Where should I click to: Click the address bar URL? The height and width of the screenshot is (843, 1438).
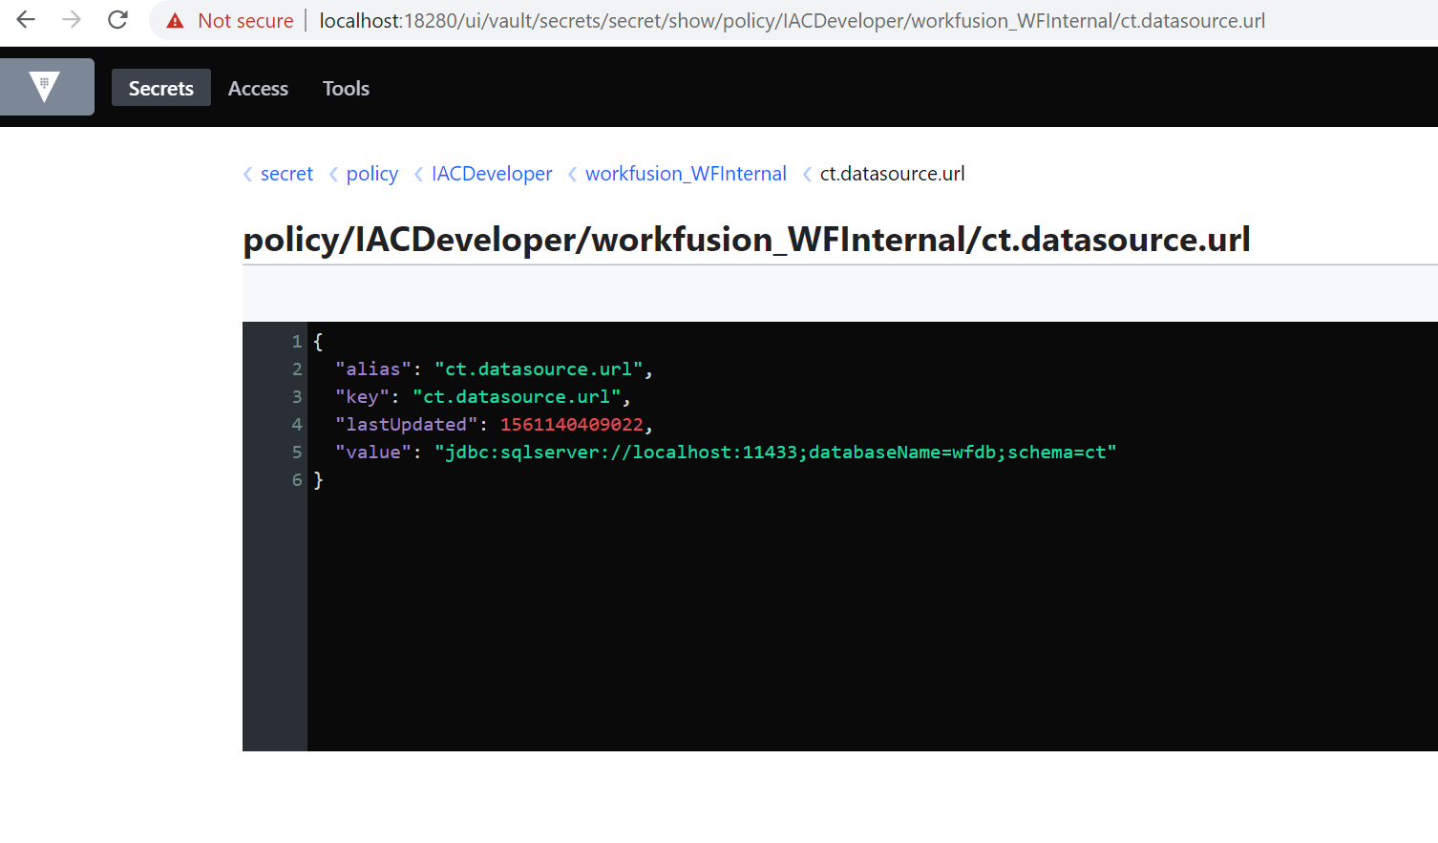[792, 21]
